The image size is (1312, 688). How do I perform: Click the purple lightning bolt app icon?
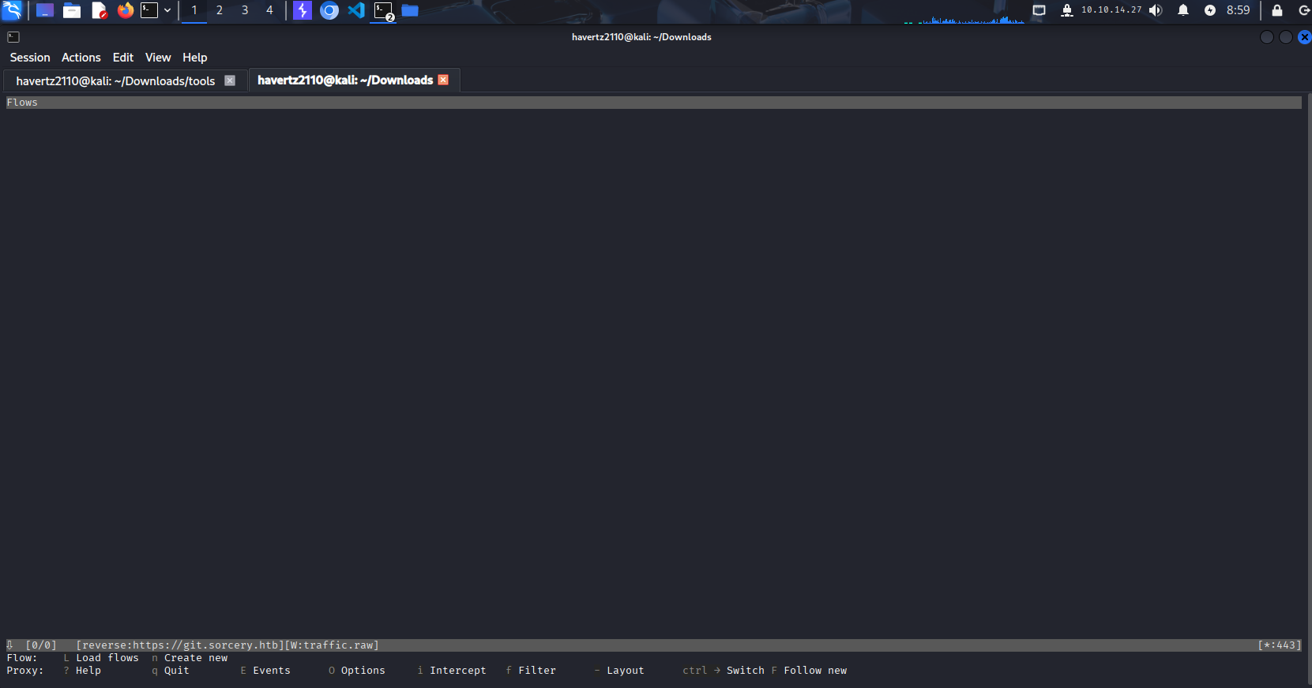[x=303, y=10]
